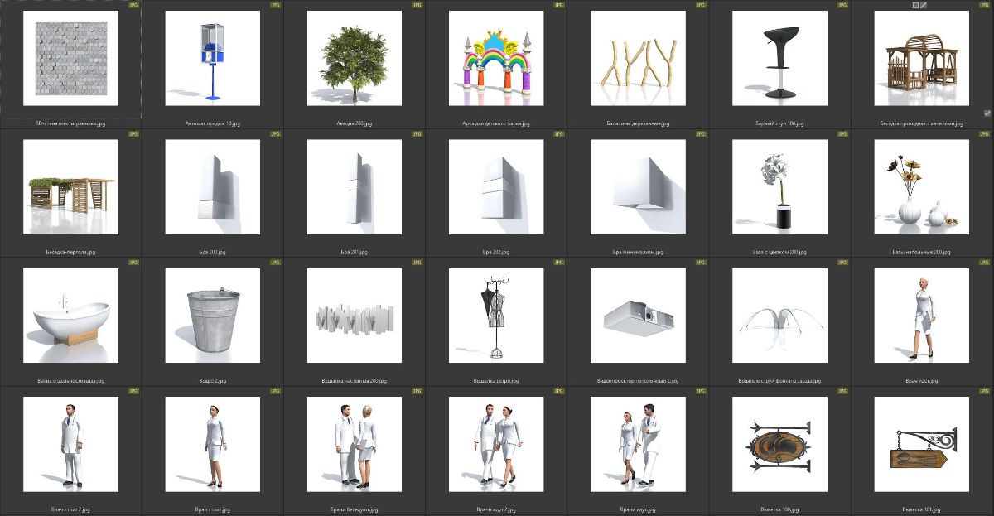994x516 pixels.
Task: Click the 'Бра 200.jpg' filename label
Action: click(213, 252)
